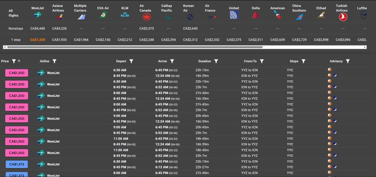Image resolution: width=376 pixels, height=177 pixels.
Task: Click the WestJet airline logo in the carrier matrix
Action: 37,15
